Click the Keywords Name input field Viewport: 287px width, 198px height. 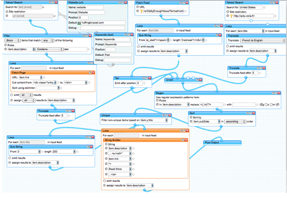point(117,39)
